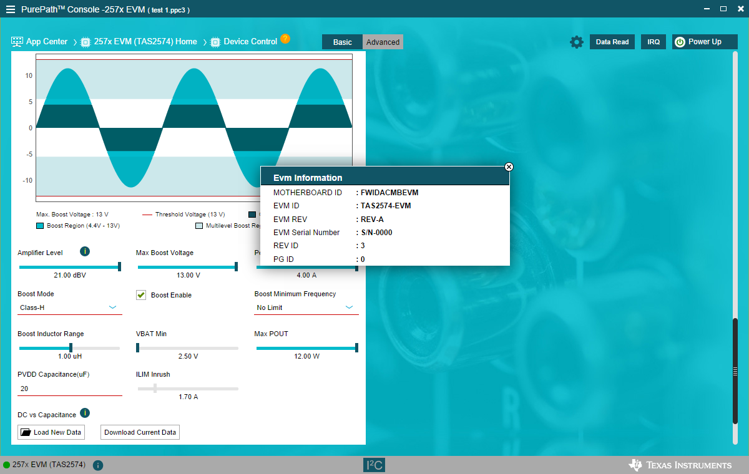Viewport: 749px width, 474px height.
Task: Adjust the Max POUT slider
Action: (307, 348)
